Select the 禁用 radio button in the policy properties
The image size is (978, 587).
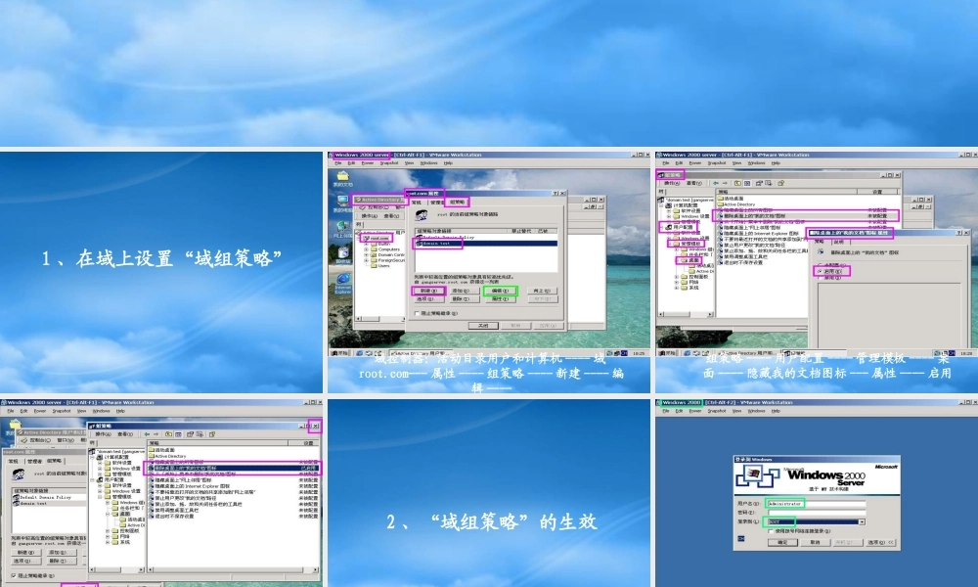[x=819, y=278]
